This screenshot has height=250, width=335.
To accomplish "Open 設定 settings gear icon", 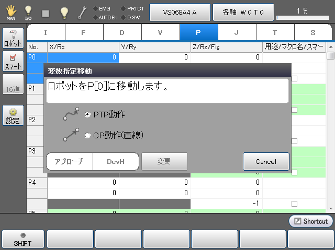I will pyautogui.click(x=13, y=116).
